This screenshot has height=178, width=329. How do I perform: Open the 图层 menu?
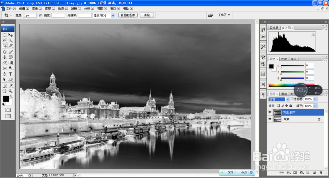pos(50,9)
